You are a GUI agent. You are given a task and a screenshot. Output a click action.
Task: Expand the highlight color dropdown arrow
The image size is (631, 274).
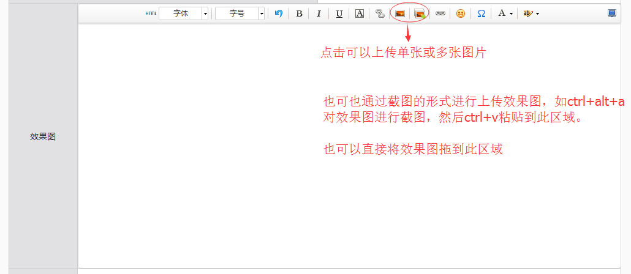pos(537,13)
